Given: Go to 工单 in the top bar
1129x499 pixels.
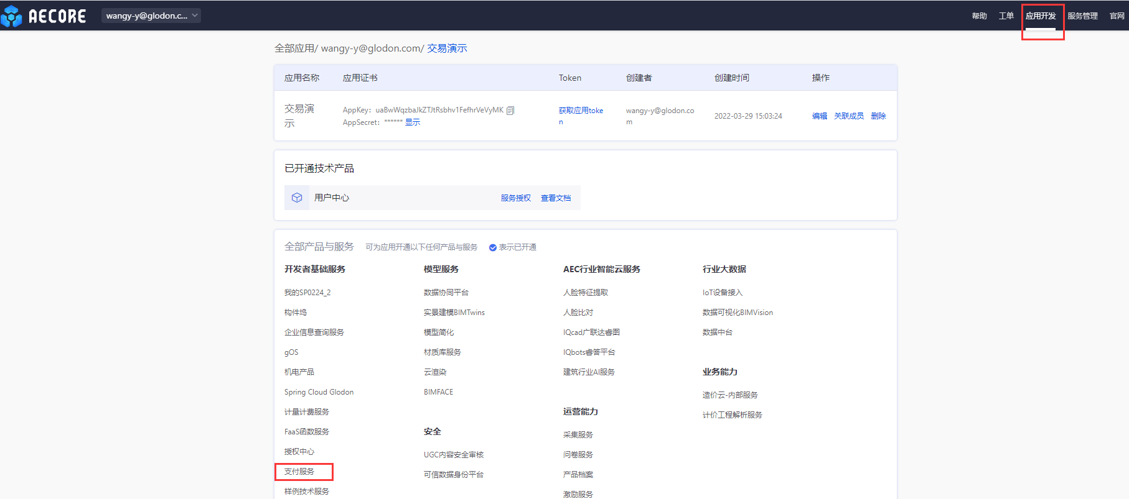Looking at the screenshot, I should (x=1006, y=16).
